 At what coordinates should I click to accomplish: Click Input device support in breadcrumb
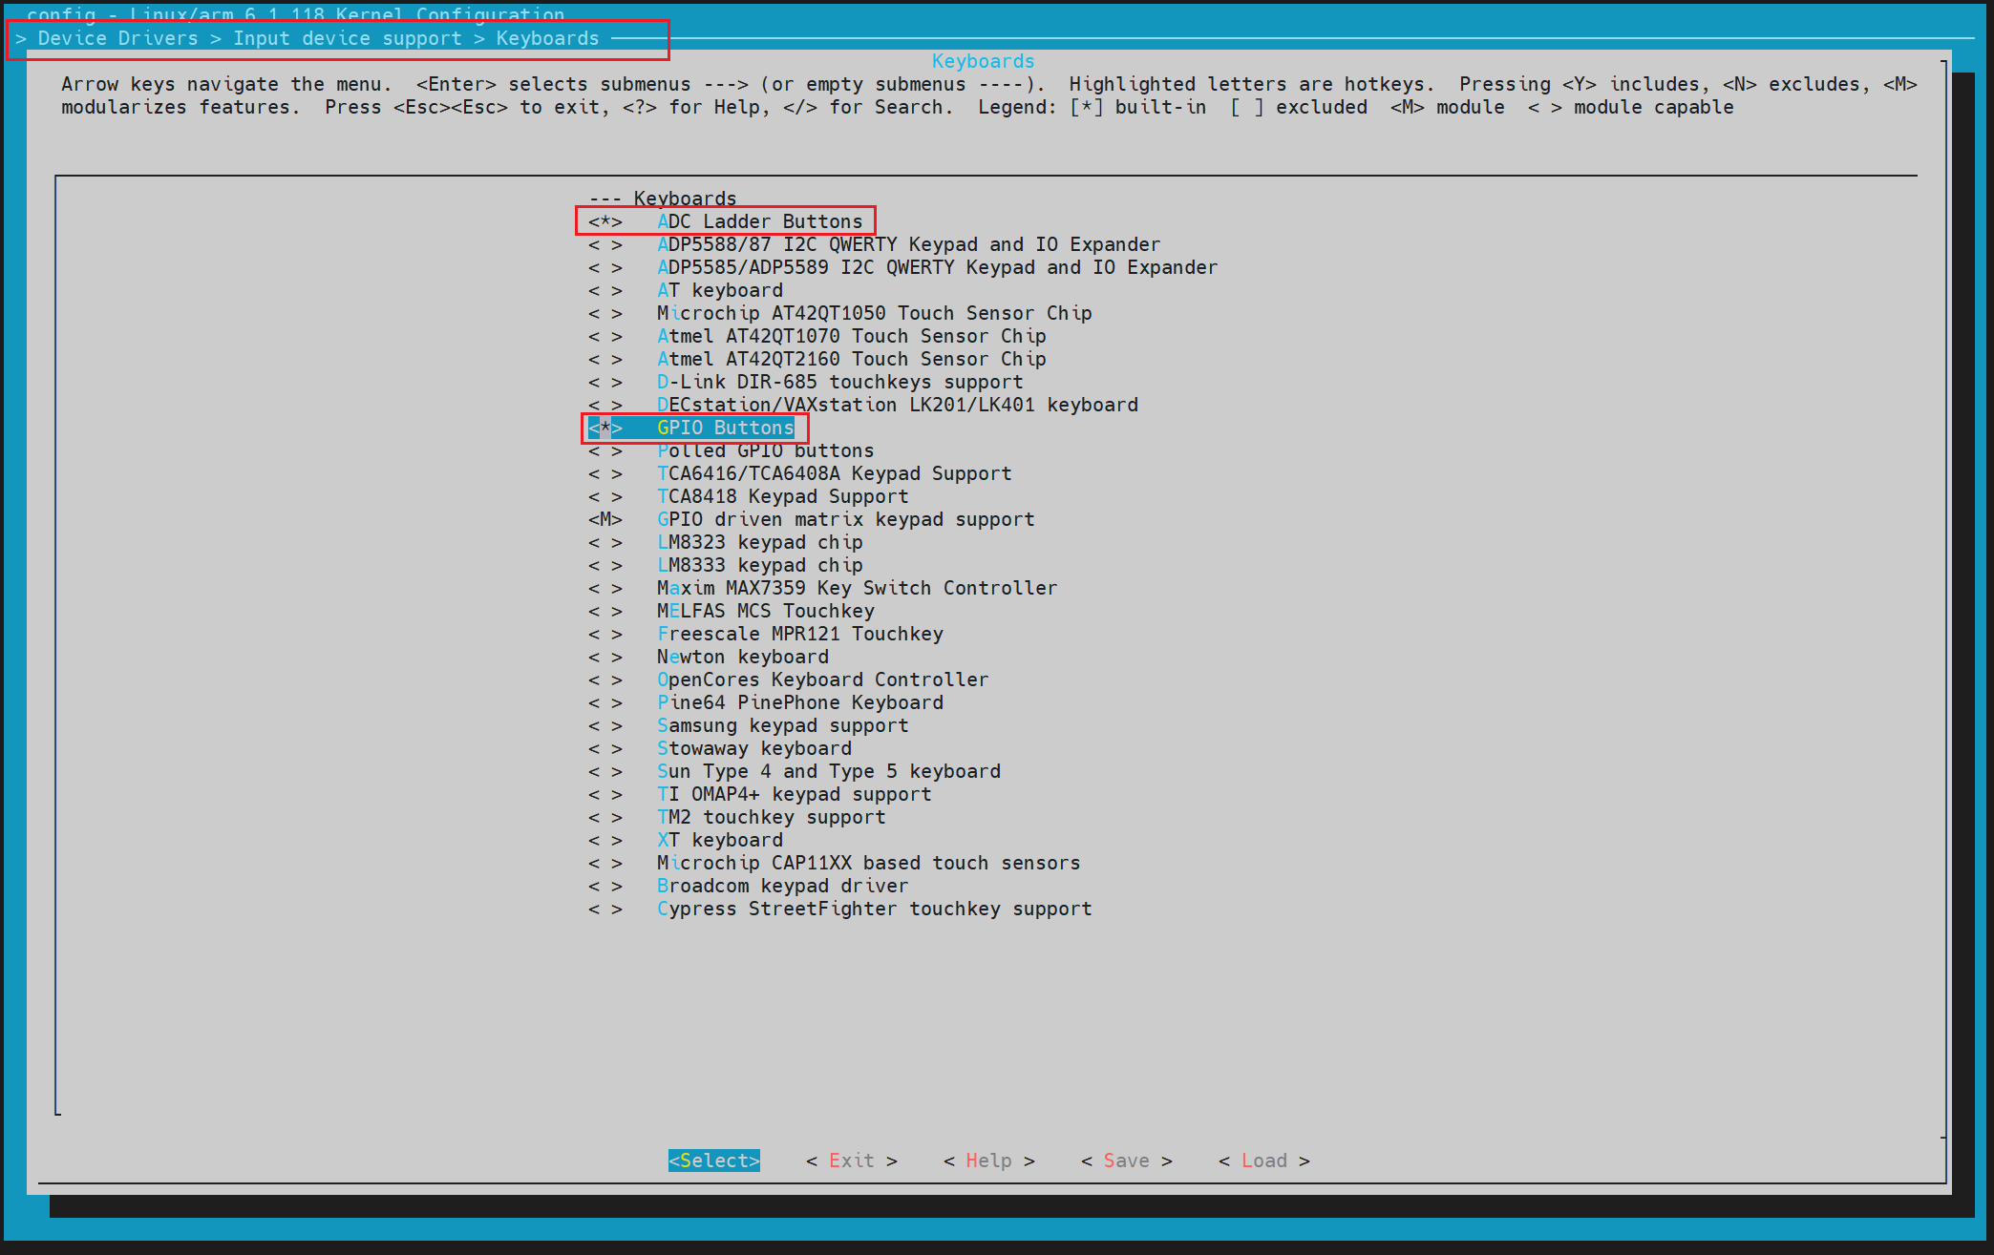347,38
